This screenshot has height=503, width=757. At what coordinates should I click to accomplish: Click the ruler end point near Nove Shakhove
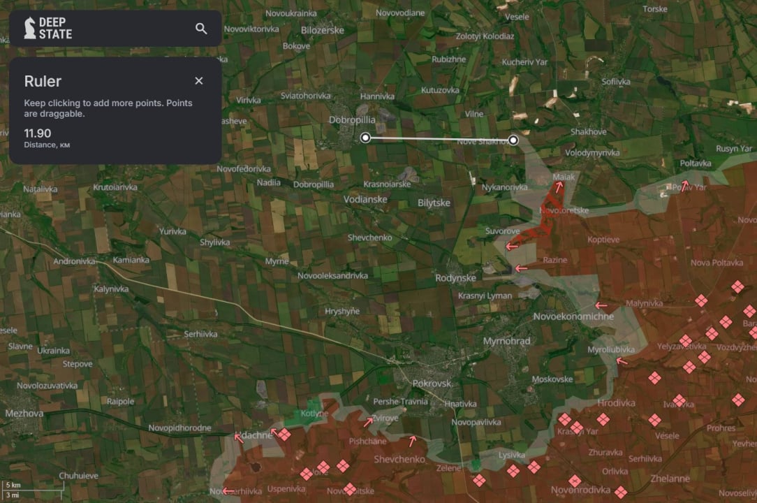coord(513,140)
